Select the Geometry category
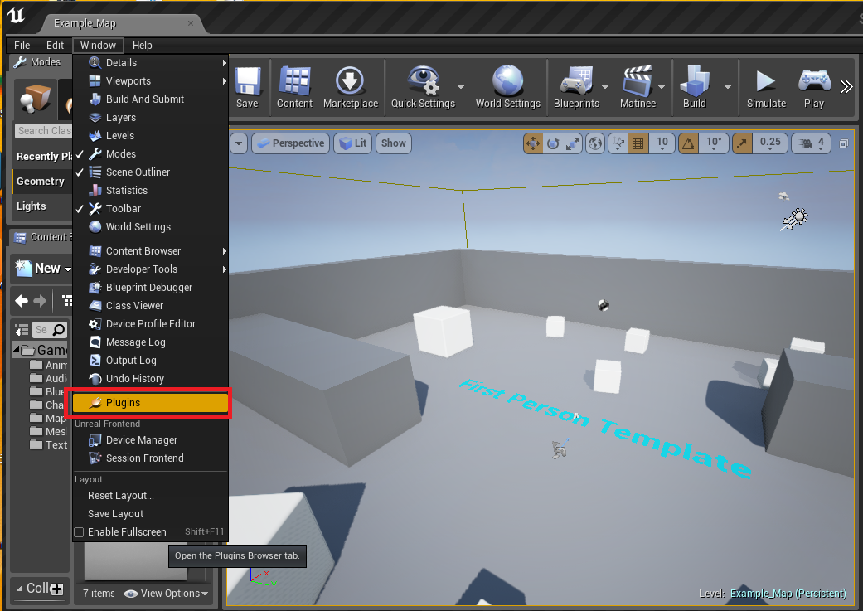The width and height of the screenshot is (863, 611). (x=41, y=181)
